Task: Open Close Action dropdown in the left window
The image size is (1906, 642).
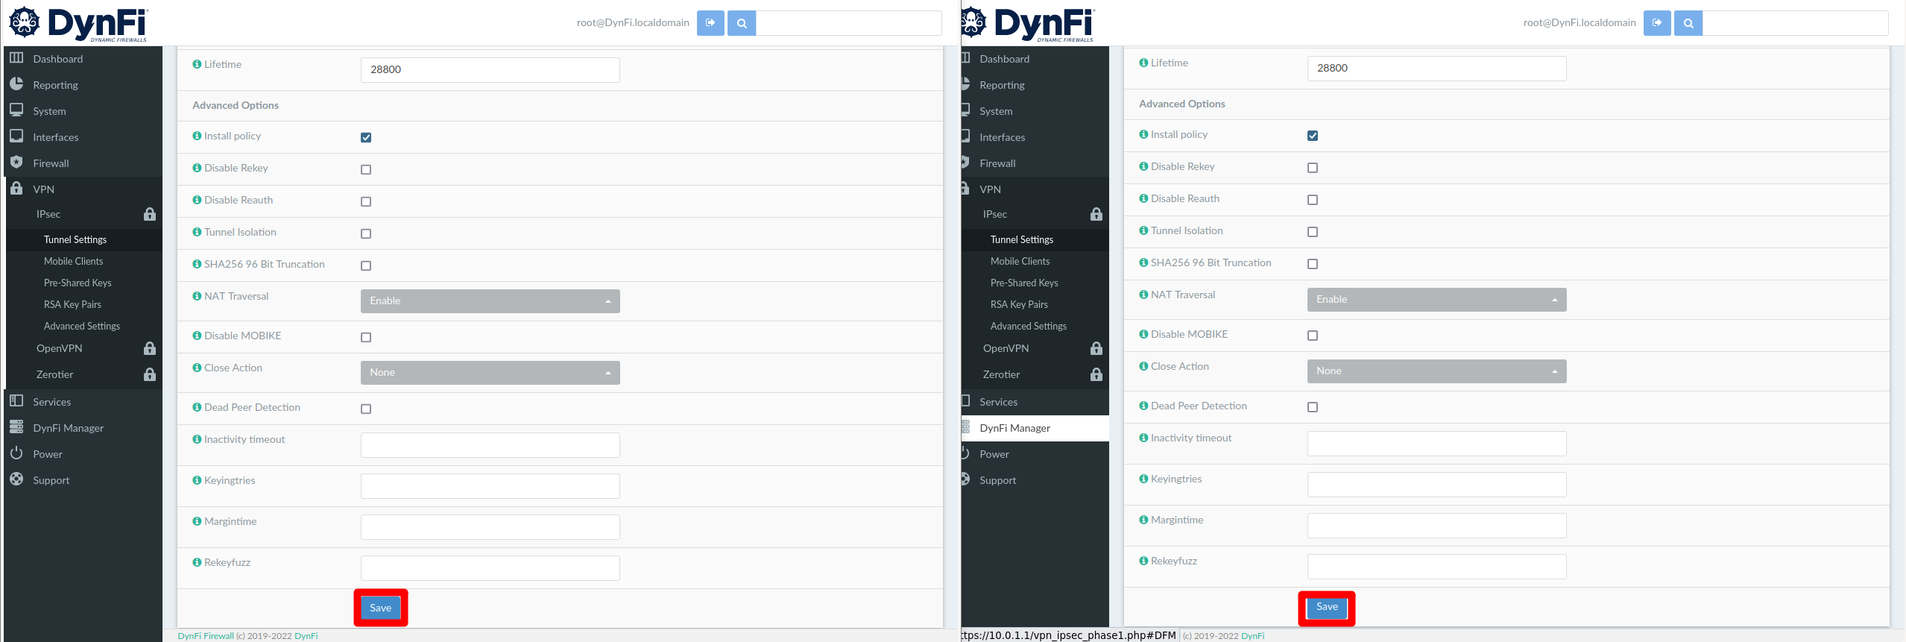Action: [x=490, y=373]
